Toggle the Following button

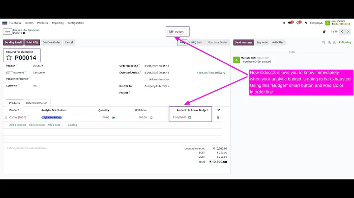tap(345, 42)
